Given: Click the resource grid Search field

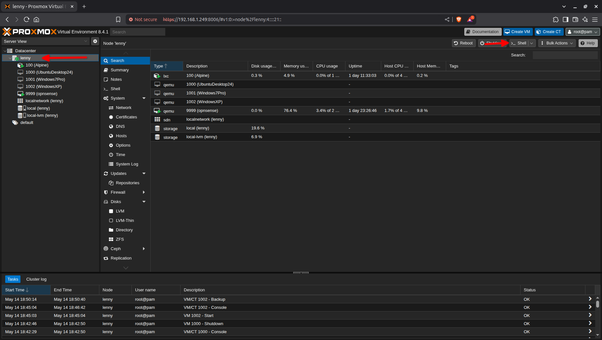Looking at the screenshot, I should tap(565, 55).
